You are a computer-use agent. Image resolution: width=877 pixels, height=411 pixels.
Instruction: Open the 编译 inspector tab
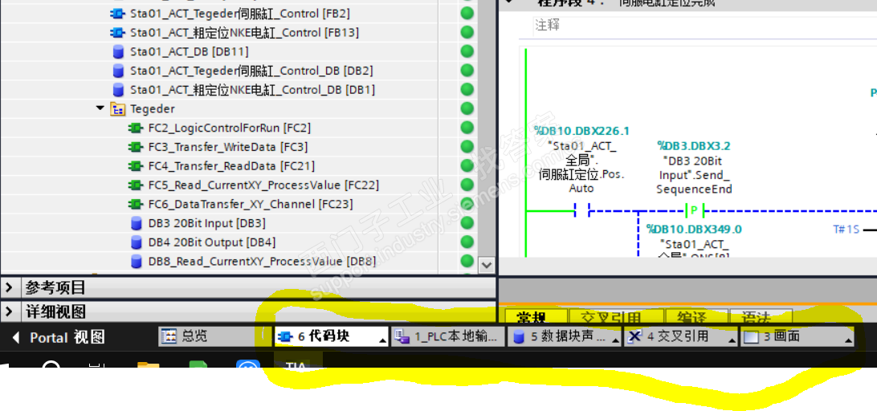click(695, 317)
